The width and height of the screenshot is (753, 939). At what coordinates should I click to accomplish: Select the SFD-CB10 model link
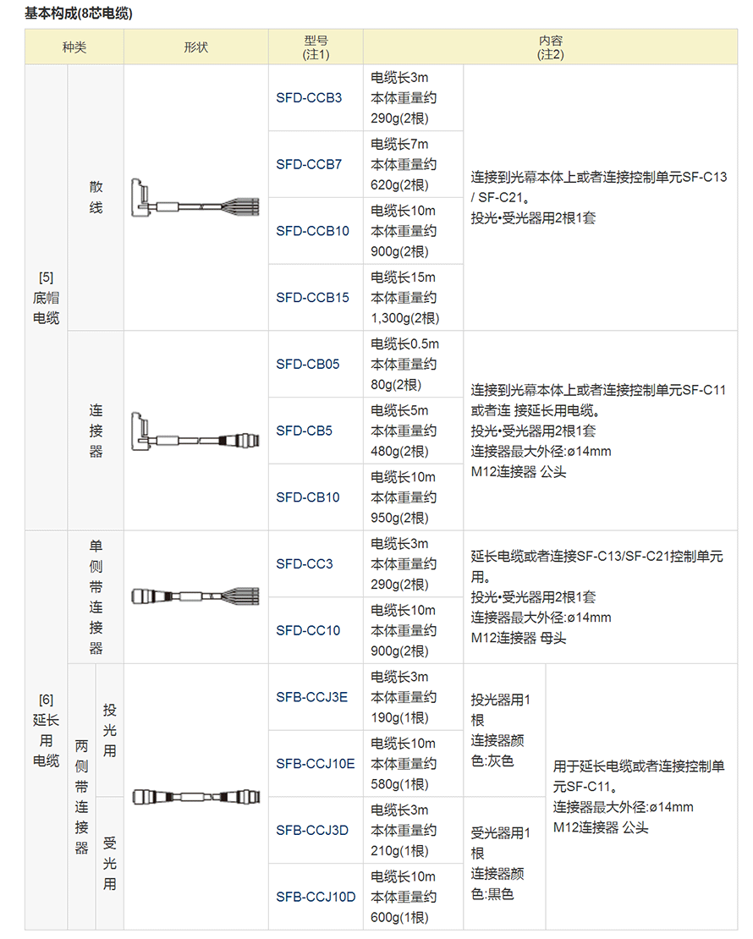click(x=308, y=497)
